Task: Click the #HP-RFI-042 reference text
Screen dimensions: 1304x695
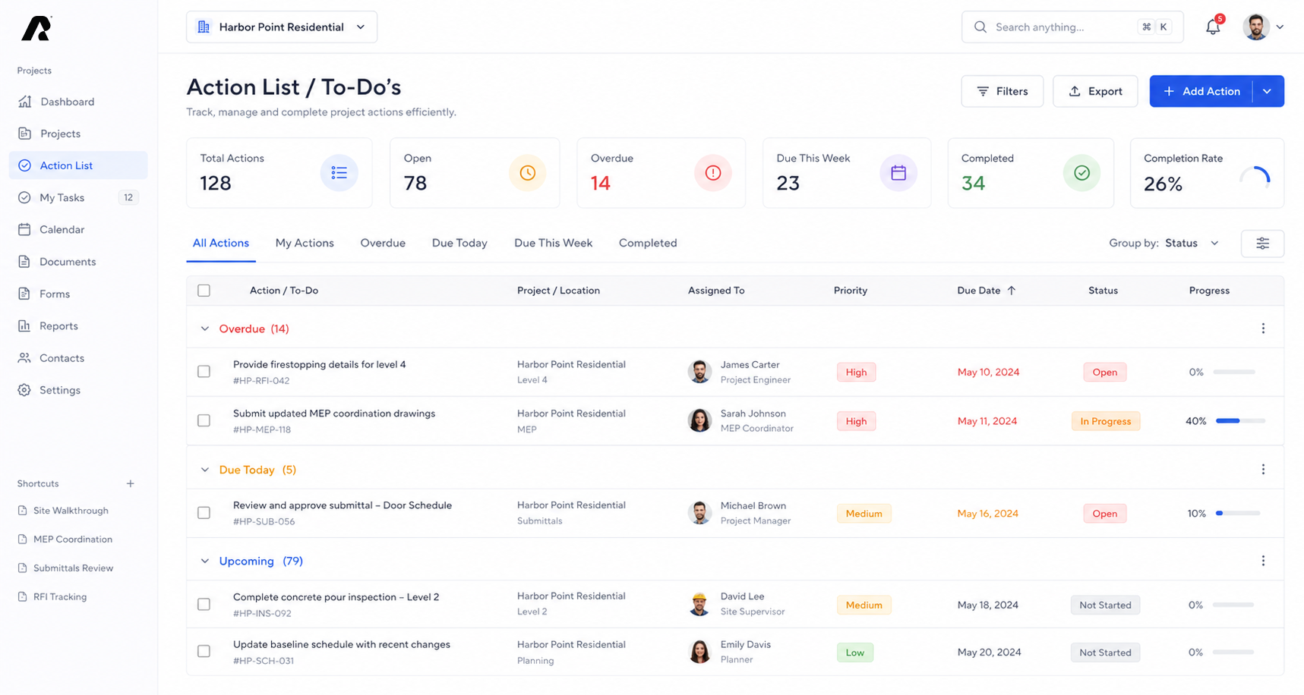Action: [x=261, y=381]
